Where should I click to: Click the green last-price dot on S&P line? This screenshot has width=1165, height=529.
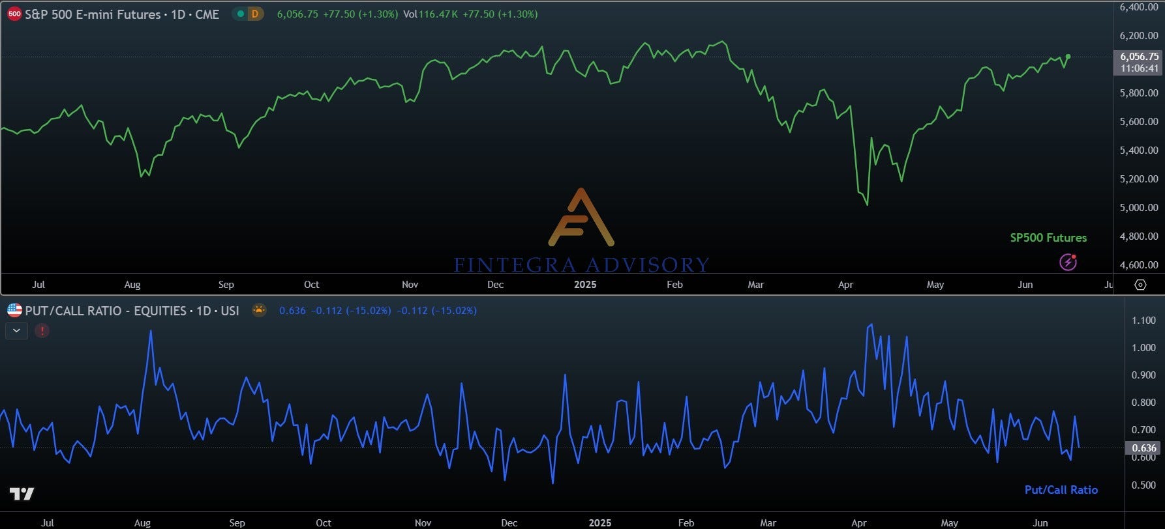(x=1068, y=57)
